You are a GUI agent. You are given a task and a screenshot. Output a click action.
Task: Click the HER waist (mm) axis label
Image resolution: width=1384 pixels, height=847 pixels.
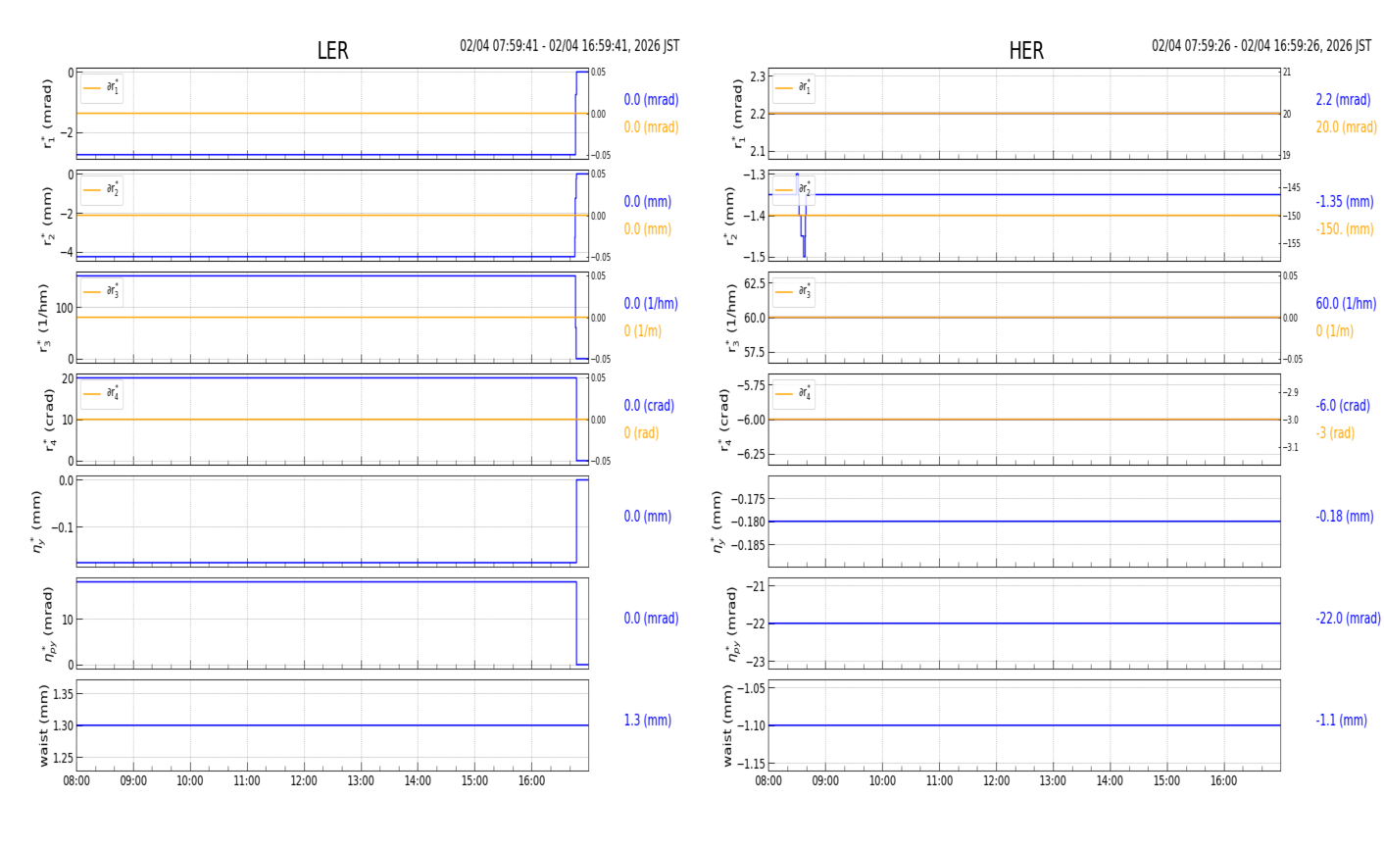tap(728, 725)
